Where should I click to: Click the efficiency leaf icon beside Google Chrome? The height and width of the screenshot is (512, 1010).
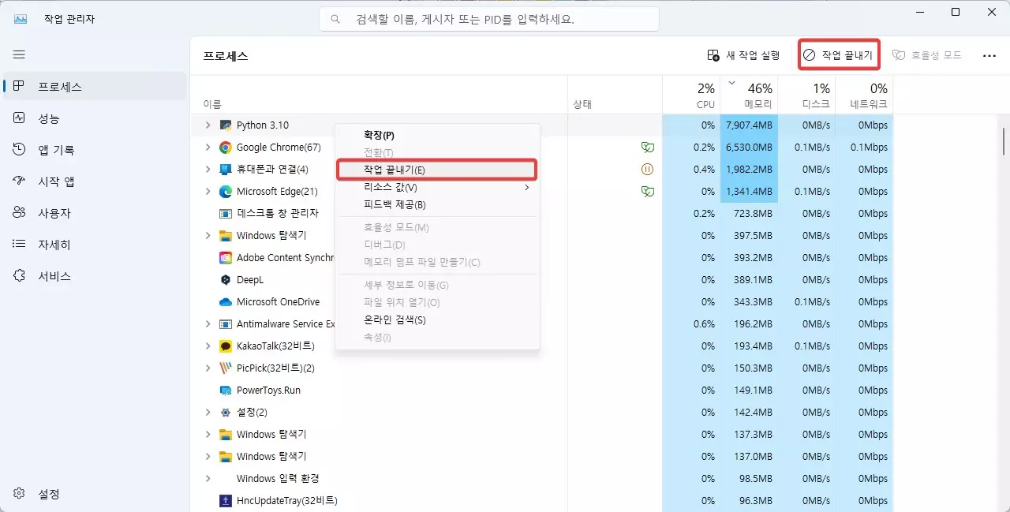coord(647,147)
